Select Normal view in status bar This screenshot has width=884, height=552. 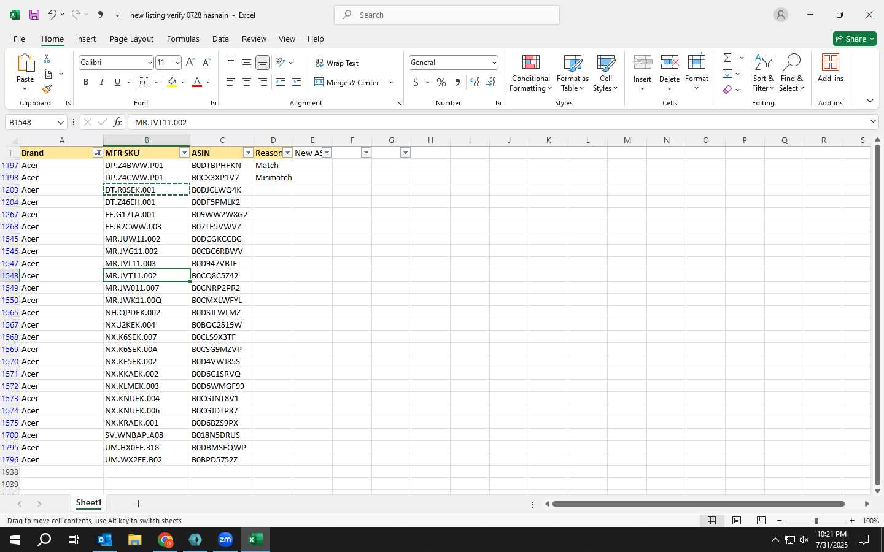pos(712,520)
